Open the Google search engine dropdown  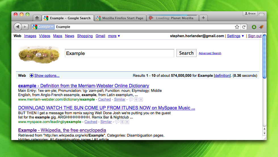coord(43,27)
